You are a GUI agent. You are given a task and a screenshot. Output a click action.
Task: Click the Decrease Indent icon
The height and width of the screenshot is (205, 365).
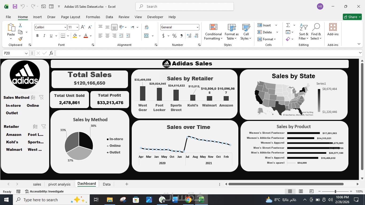(121, 36)
